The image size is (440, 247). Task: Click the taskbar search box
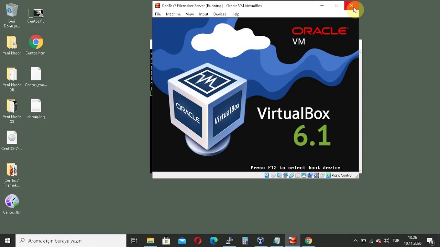[x=71, y=240]
